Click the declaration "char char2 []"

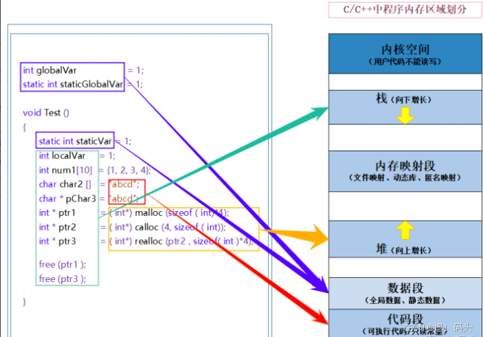(x=65, y=184)
